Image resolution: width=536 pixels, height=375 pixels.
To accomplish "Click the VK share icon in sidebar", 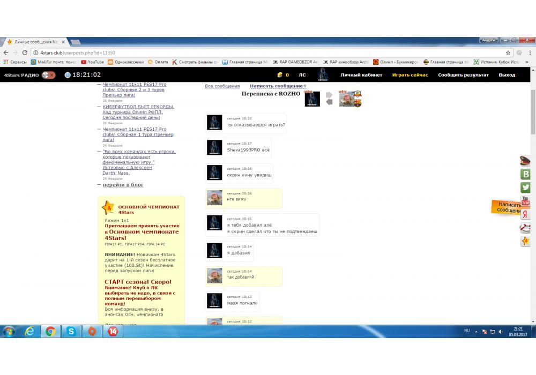I will (x=525, y=174).
